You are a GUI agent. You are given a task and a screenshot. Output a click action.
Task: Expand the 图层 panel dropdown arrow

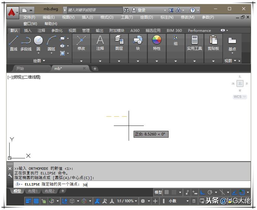tap(119, 61)
